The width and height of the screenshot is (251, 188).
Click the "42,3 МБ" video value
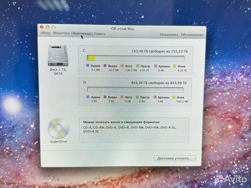pos(114,70)
